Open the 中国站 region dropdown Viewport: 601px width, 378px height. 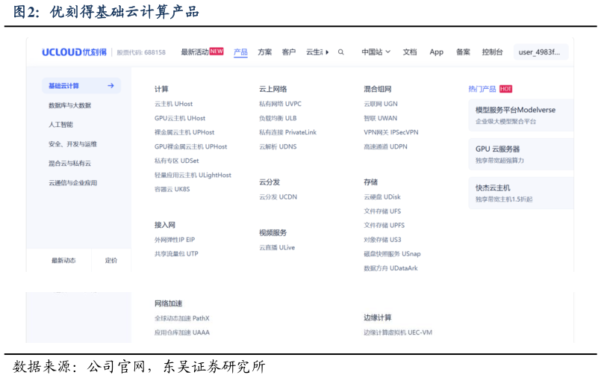376,52
